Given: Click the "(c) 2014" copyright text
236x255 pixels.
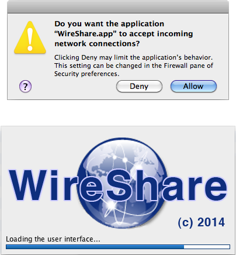Looking at the screenshot, I should [x=202, y=222].
